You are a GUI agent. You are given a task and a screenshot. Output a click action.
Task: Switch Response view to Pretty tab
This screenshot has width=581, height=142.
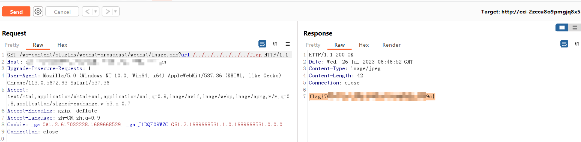coord(313,45)
